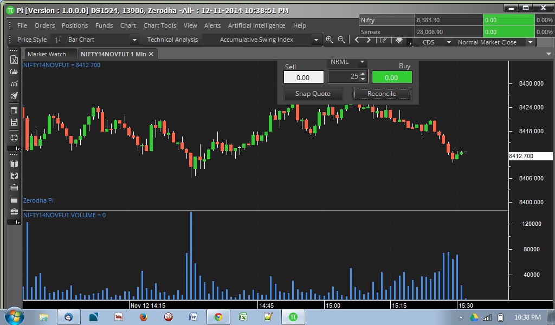Click the crosshair icon in left sidebar
555x325 pixels.
click(x=14, y=138)
